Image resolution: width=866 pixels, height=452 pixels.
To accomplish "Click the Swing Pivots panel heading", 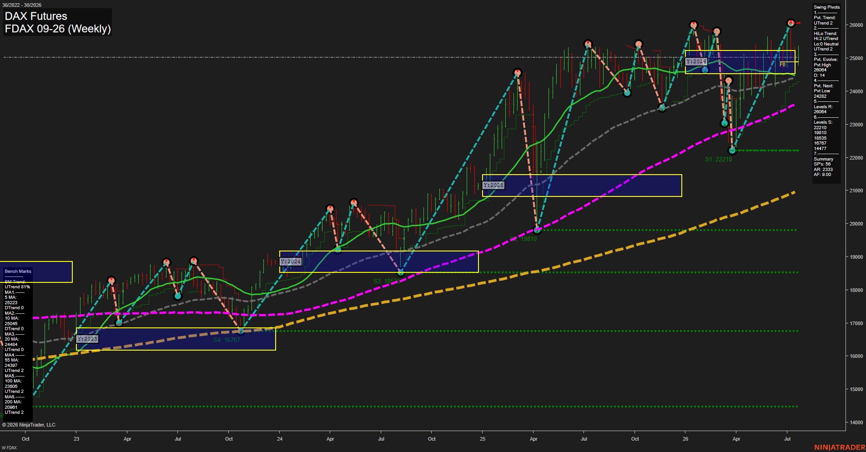I will 826,7.
